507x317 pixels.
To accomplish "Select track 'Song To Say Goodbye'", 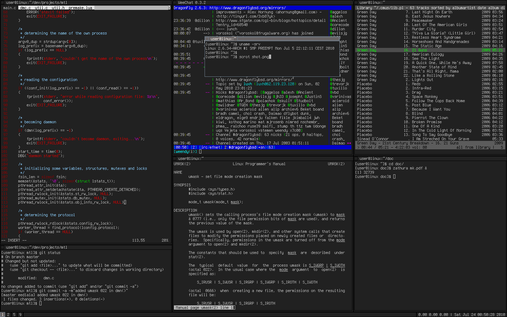I will 432,135.
